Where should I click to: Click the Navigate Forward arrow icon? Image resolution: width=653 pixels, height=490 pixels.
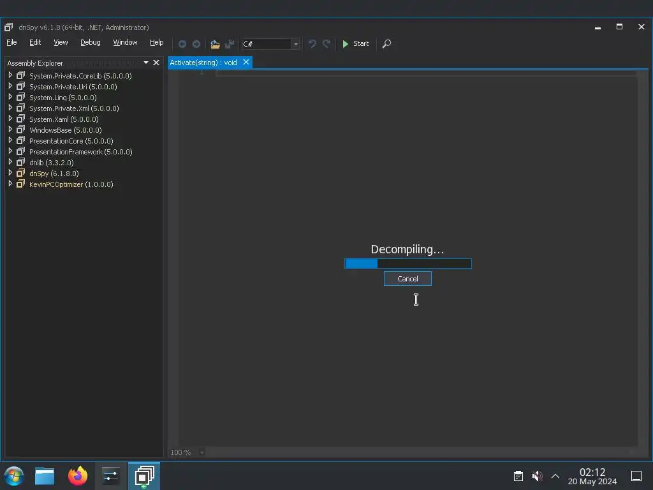tap(196, 44)
